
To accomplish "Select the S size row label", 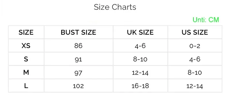I will 26,59.
